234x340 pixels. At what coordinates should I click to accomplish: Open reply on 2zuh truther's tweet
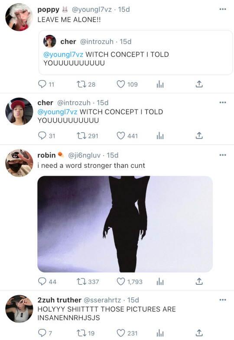(x=42, y=333)
